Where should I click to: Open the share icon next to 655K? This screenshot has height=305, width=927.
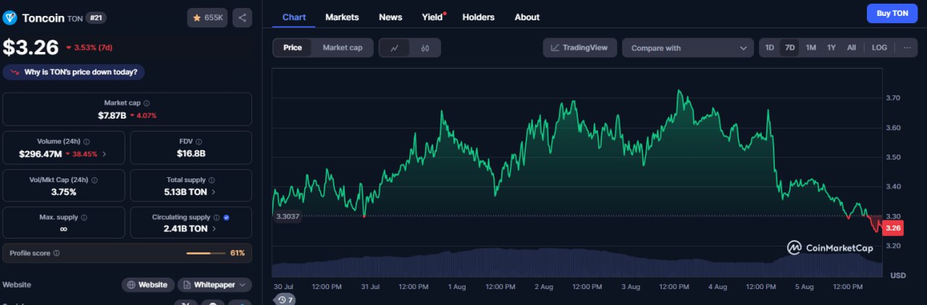point(242,18)
